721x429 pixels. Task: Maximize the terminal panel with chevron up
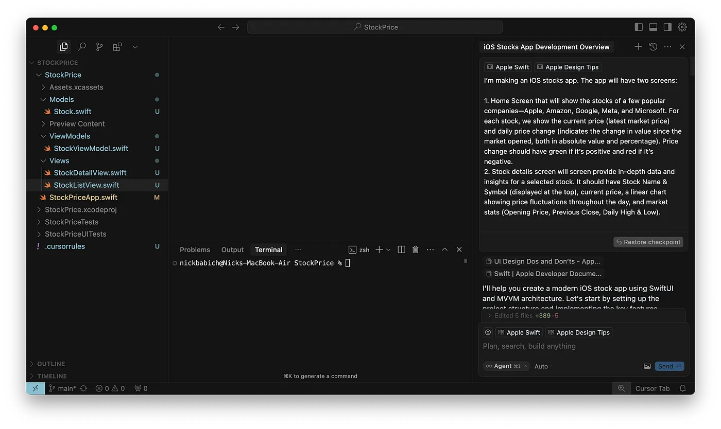444,249
